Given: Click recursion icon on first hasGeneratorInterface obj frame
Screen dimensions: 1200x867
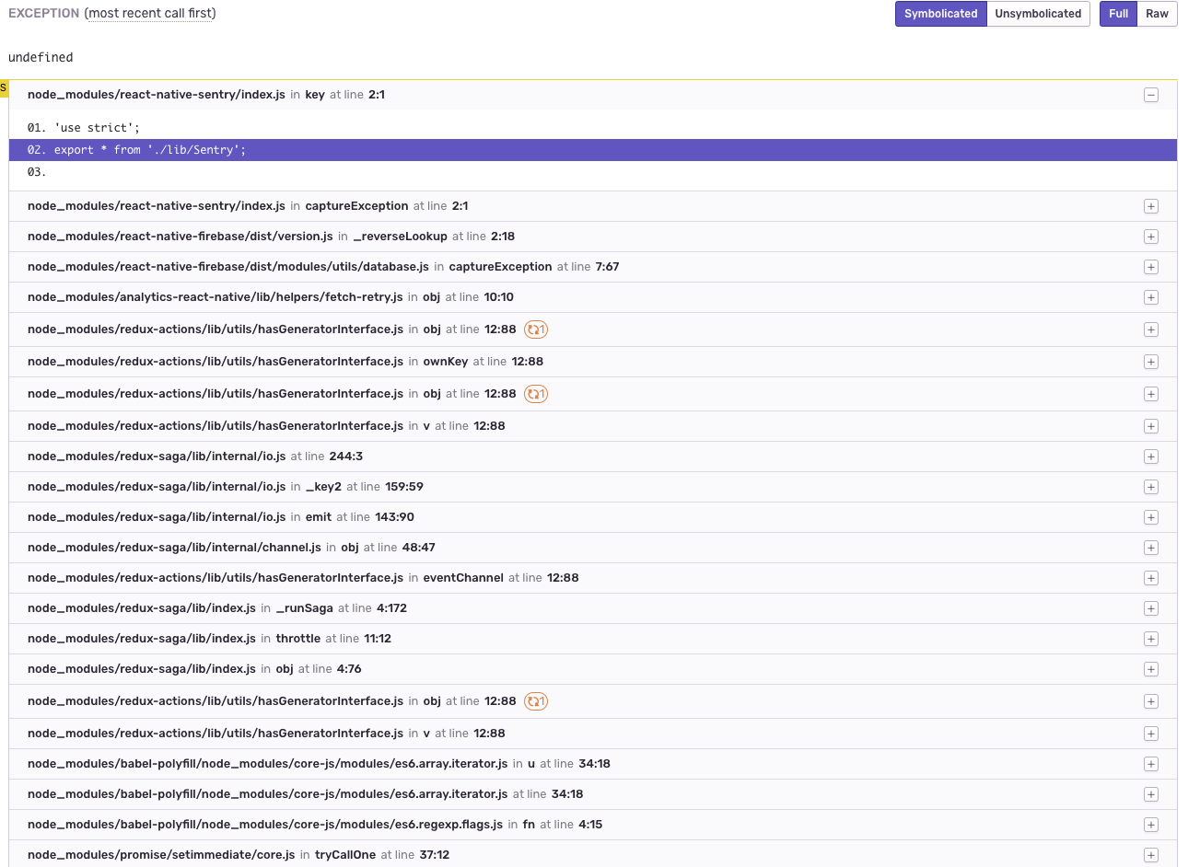Looking at the screenshot, I should tap(536, 329).
